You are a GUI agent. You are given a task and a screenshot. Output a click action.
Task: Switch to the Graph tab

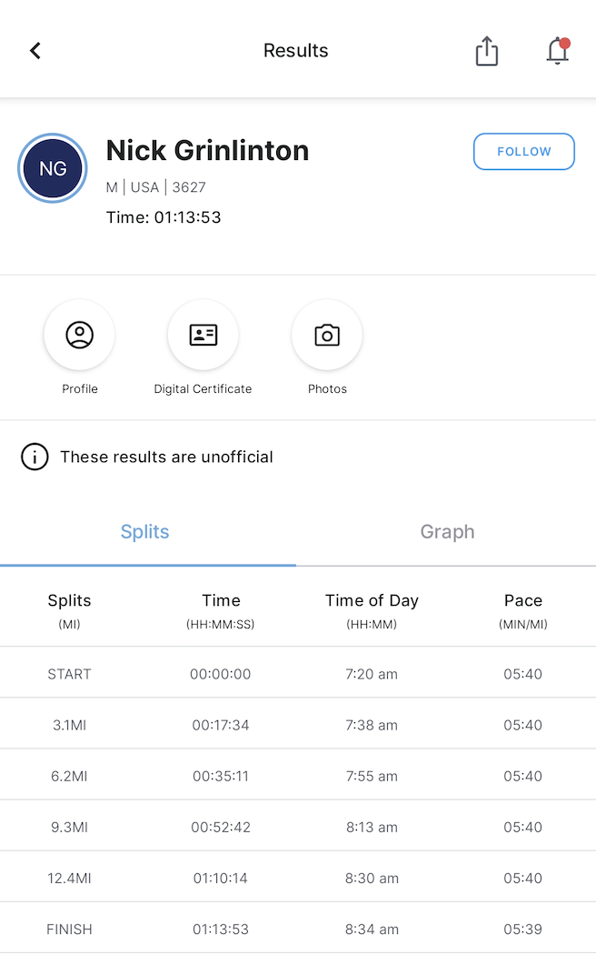coord(447,532)
